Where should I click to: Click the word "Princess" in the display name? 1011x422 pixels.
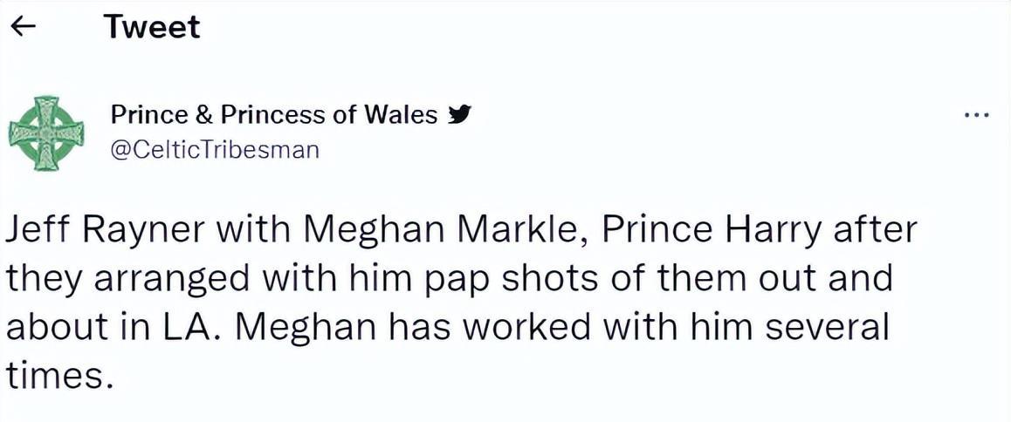click(x=273, y=115)
